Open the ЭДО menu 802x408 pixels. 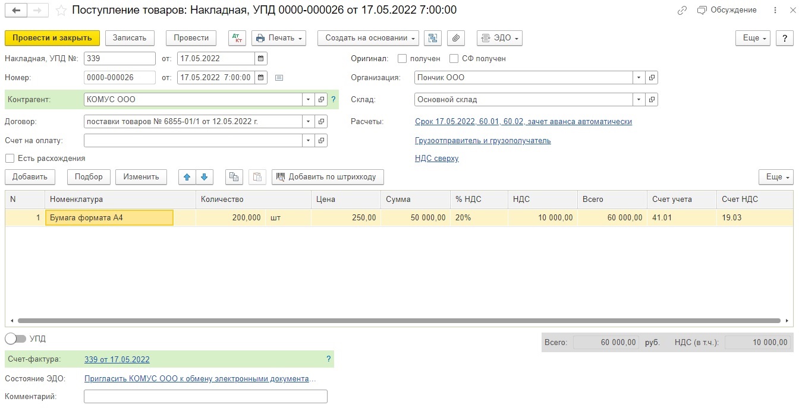pos(499,38)
